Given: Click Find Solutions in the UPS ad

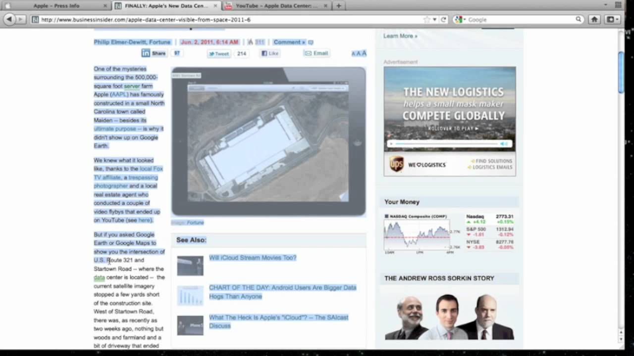Looking at the screenshot, I should [x=491, y=161].
